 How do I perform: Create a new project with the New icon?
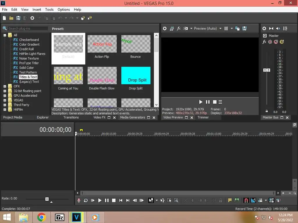[x=4, y=18]
